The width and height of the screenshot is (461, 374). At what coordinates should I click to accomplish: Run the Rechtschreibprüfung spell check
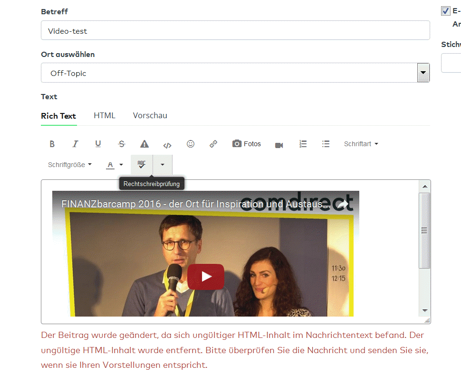[x=142, y=165]
